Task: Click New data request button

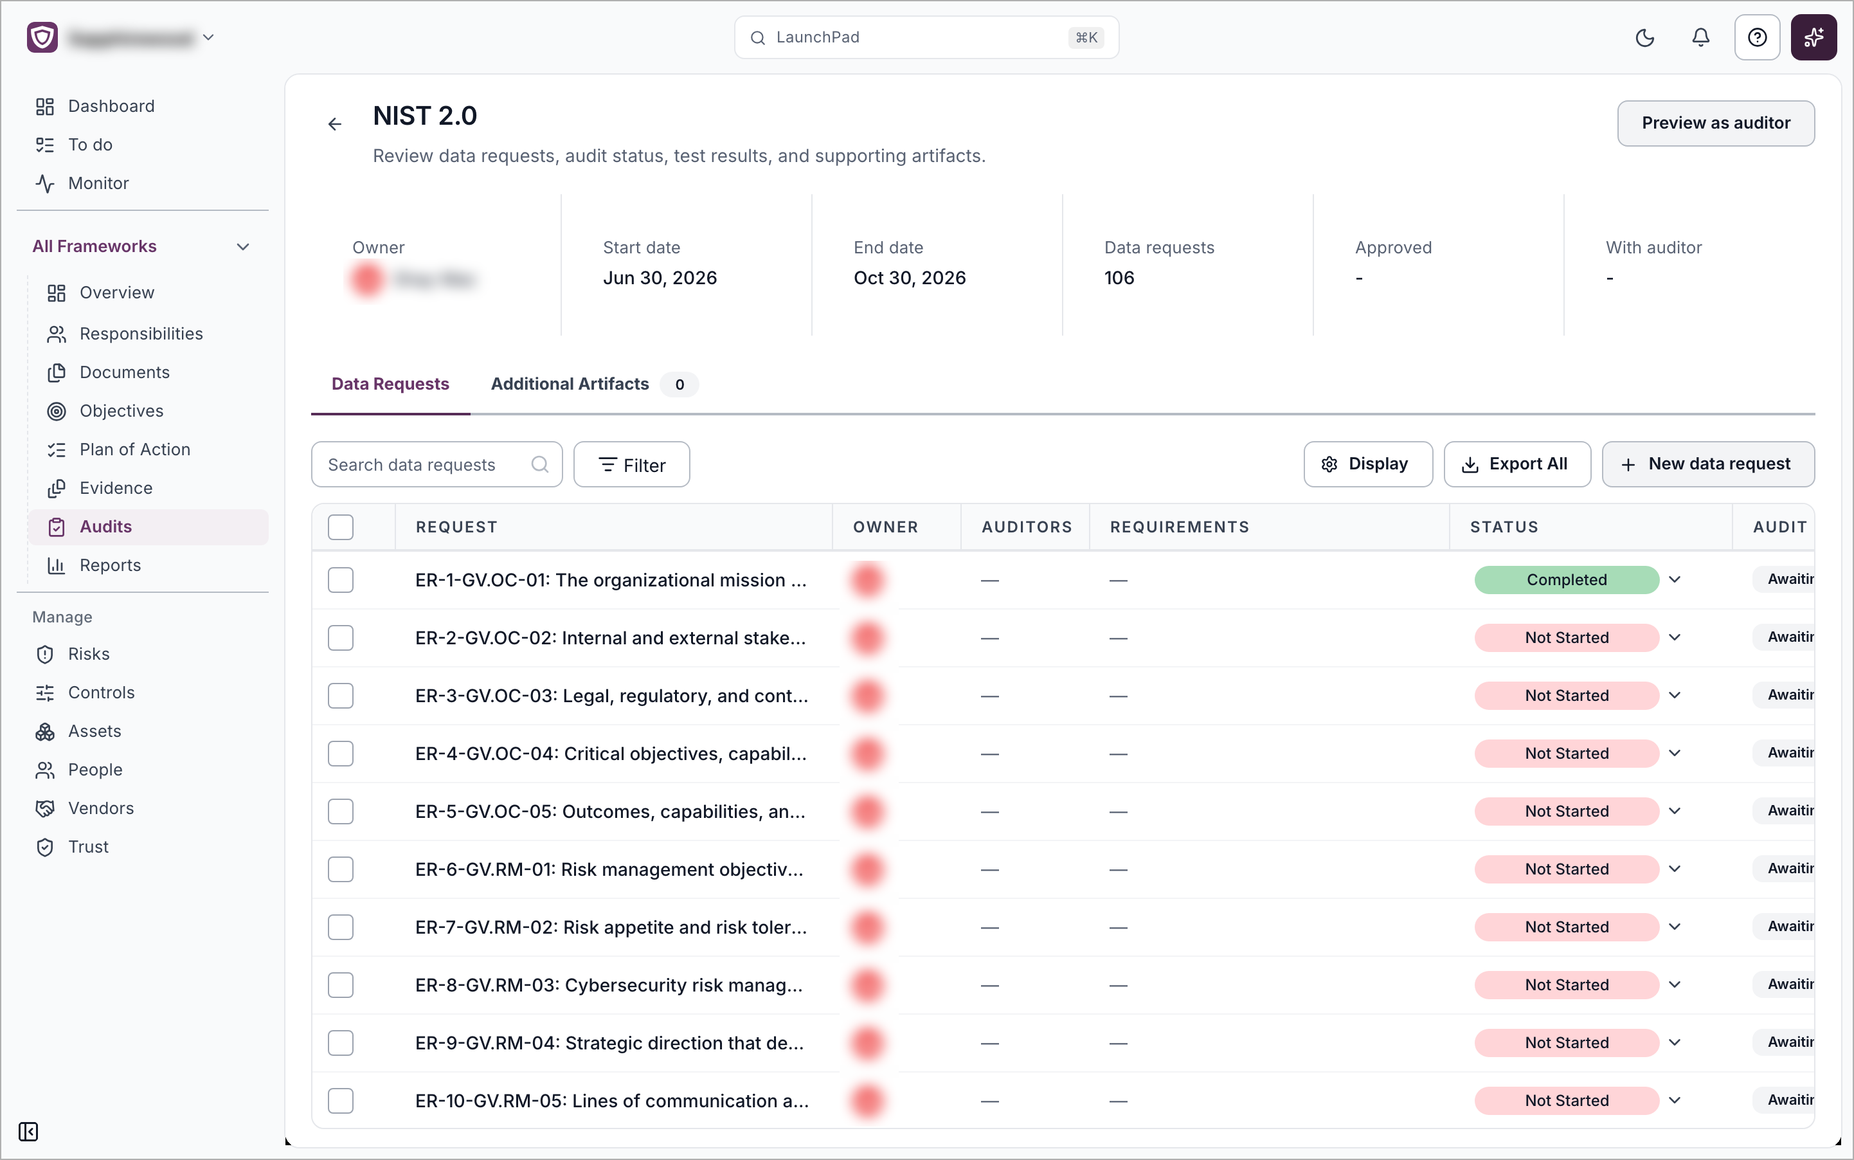Action: [1708, 464]
